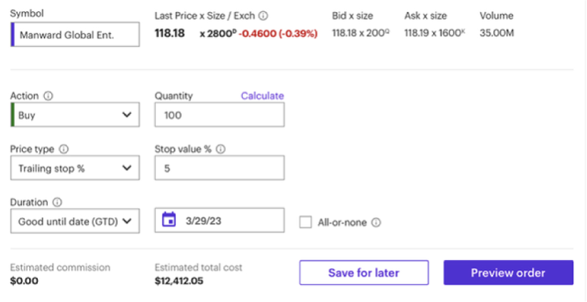Open the Good until date duration dropdown

point(75,221)
